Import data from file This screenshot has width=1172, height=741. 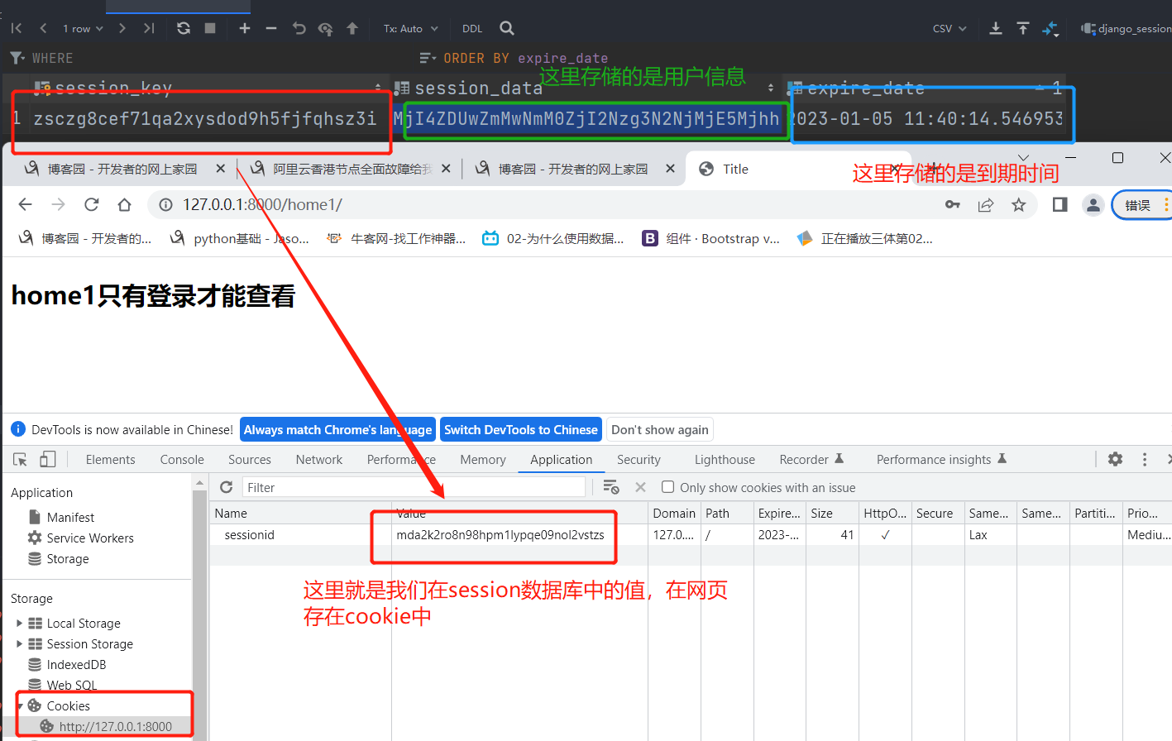pyautogui.click(x=1023, y=28)
